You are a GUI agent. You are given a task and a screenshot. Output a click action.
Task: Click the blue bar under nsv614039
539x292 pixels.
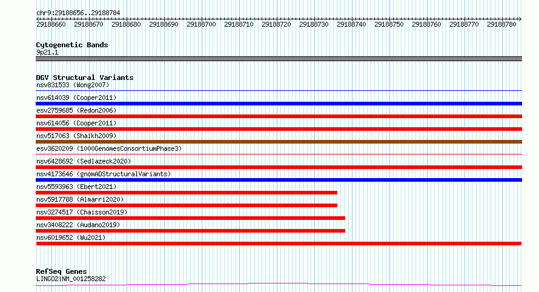point(279,104)
